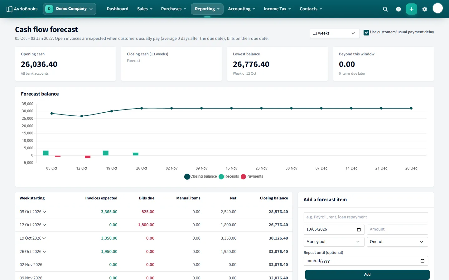Click net 2,540.00 cell
Image resolution: width=449 pixels, height=280 pixels.
(229, 212)
